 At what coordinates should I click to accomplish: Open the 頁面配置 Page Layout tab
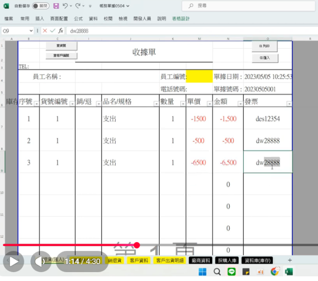(59, 19)
